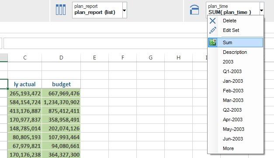This screenshot has width=274, height=158.
Task: Select column header F
Action: click(x=123, y=58)
